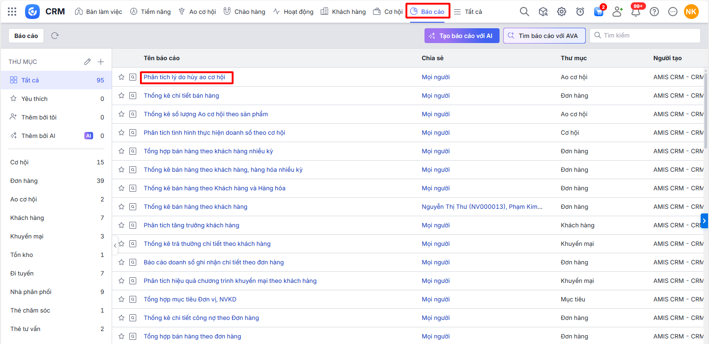The image size is (709, 344).
Task: Click the shopping cart icon
Action: click(599, 12)
